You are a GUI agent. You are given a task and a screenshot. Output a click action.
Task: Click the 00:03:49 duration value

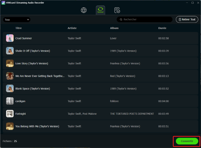point(163,114)
